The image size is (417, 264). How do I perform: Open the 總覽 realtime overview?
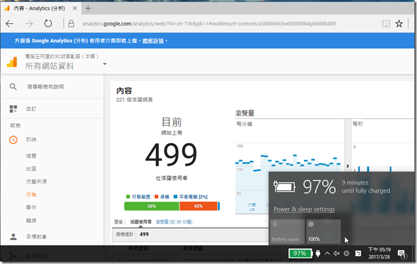31,156
